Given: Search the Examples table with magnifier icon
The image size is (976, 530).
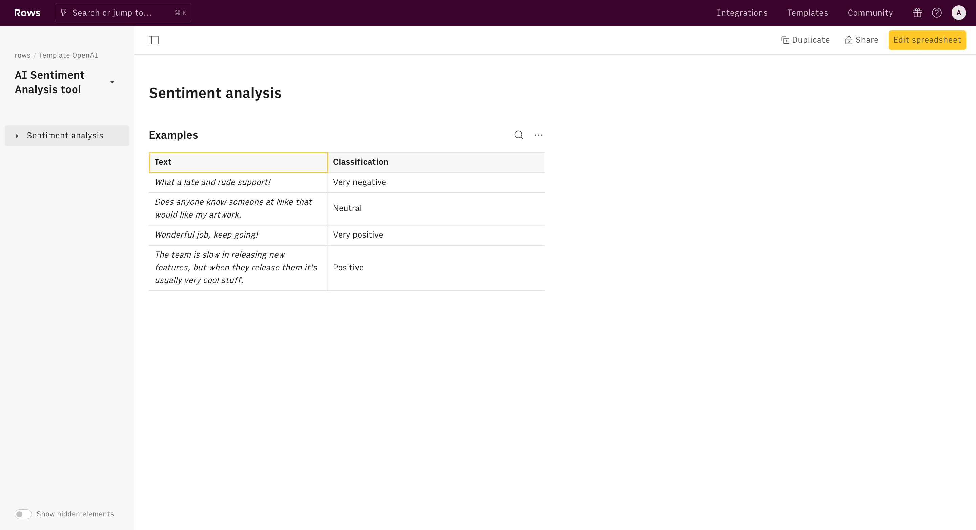Looking at the screenshot, I should tap(519, 135).
